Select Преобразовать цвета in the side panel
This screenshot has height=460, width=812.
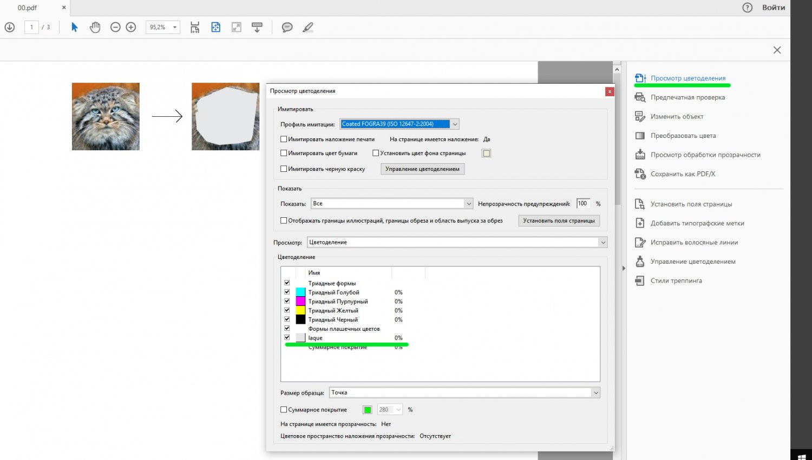[683, 136]
